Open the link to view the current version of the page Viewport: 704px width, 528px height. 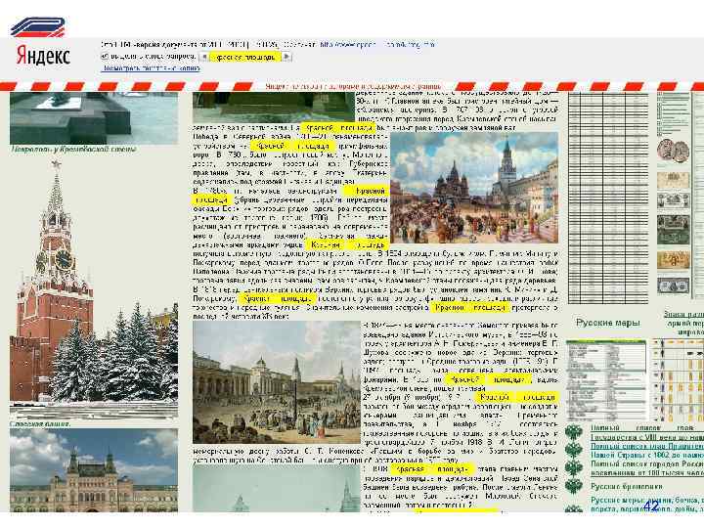point(151,68)
